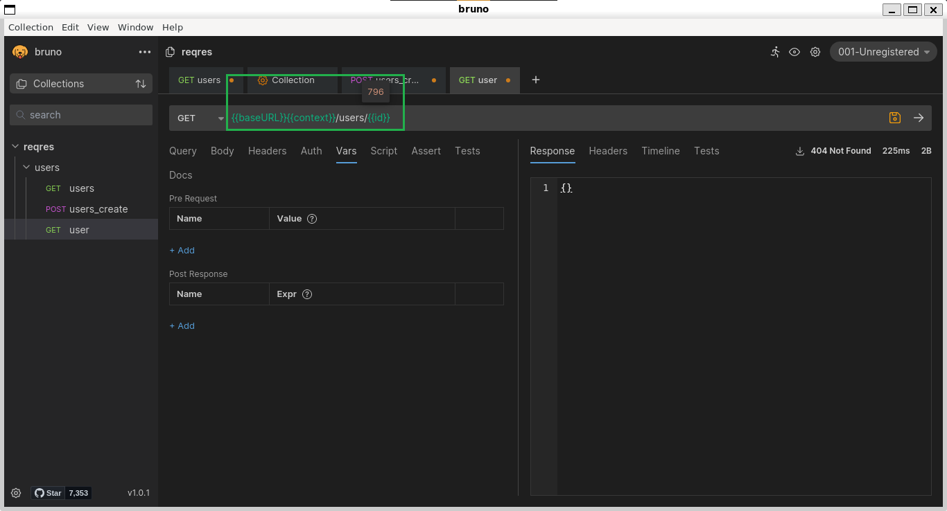Add a Pre Request variable with + Add
The height and width of the screenshot is (511, 947).
[x=182, y=250]
